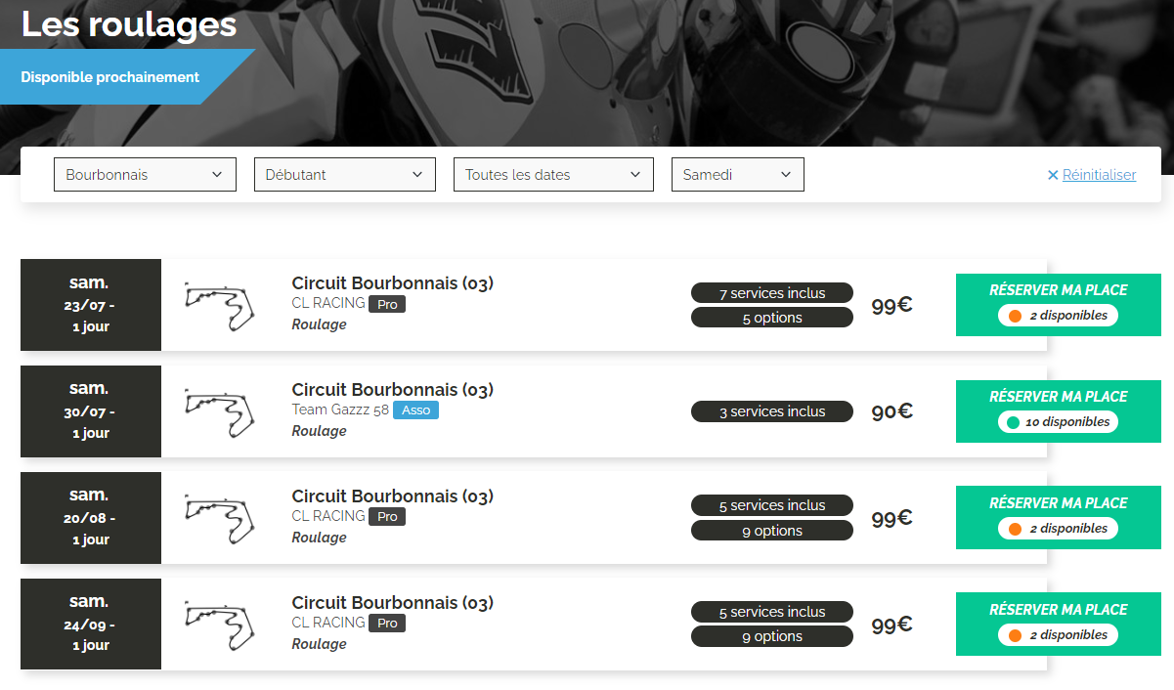
Task: Open Circuit Bourbonnais title in 20/08 row
Action: pyautogui.click(x=393, y=496)
